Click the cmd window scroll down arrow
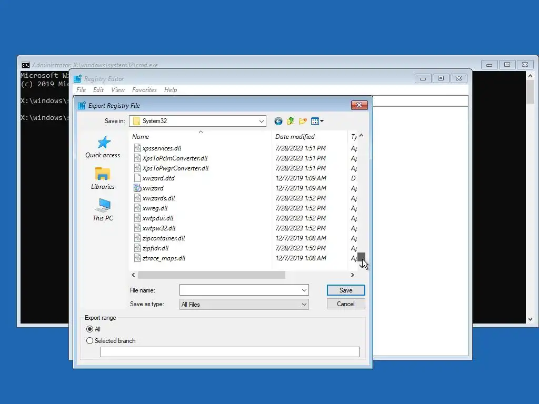Viewport: 539px width, 404px height. [531, 319]
